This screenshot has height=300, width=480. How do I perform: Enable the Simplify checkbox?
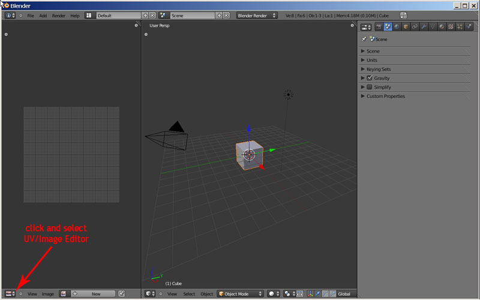(370, 87)
